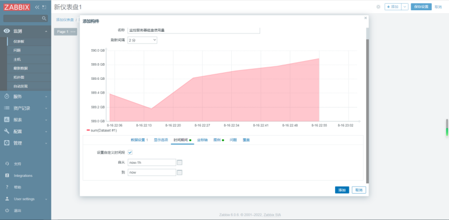Click the ZABBIX logo
The image size is (449, 220).
click(17, 8)
